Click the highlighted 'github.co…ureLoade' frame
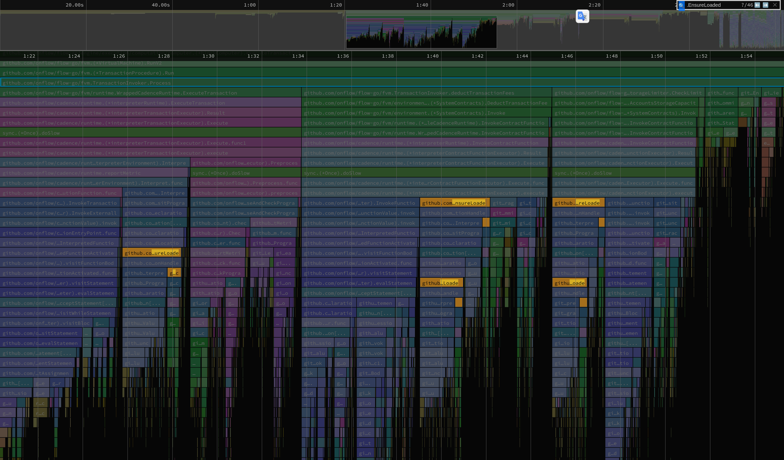 (x=152, y=253)
